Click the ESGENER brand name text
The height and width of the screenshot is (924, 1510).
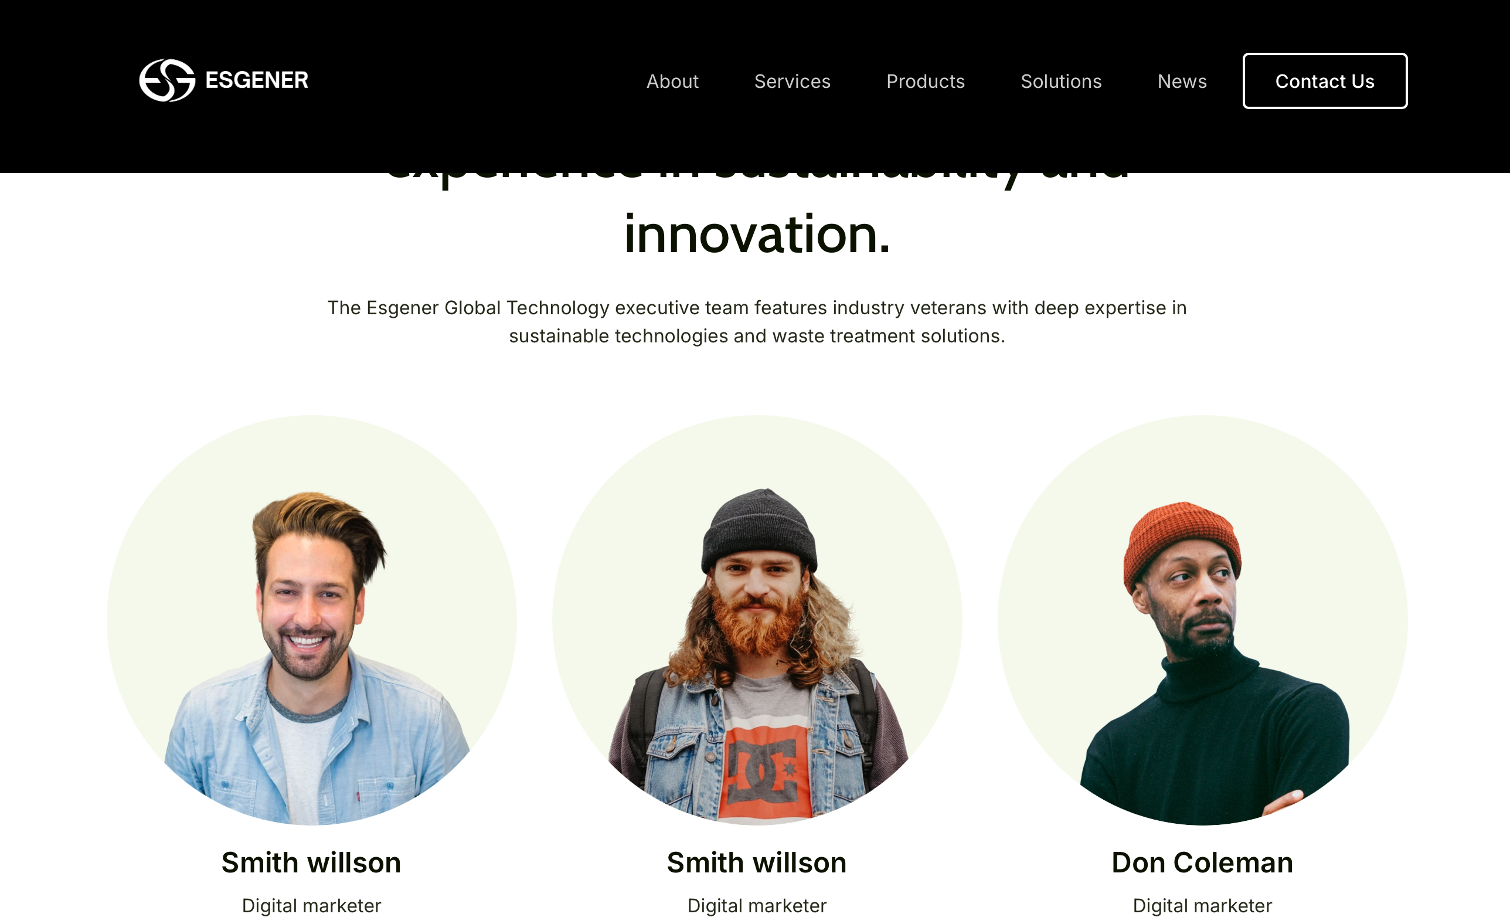coord(257,80)
